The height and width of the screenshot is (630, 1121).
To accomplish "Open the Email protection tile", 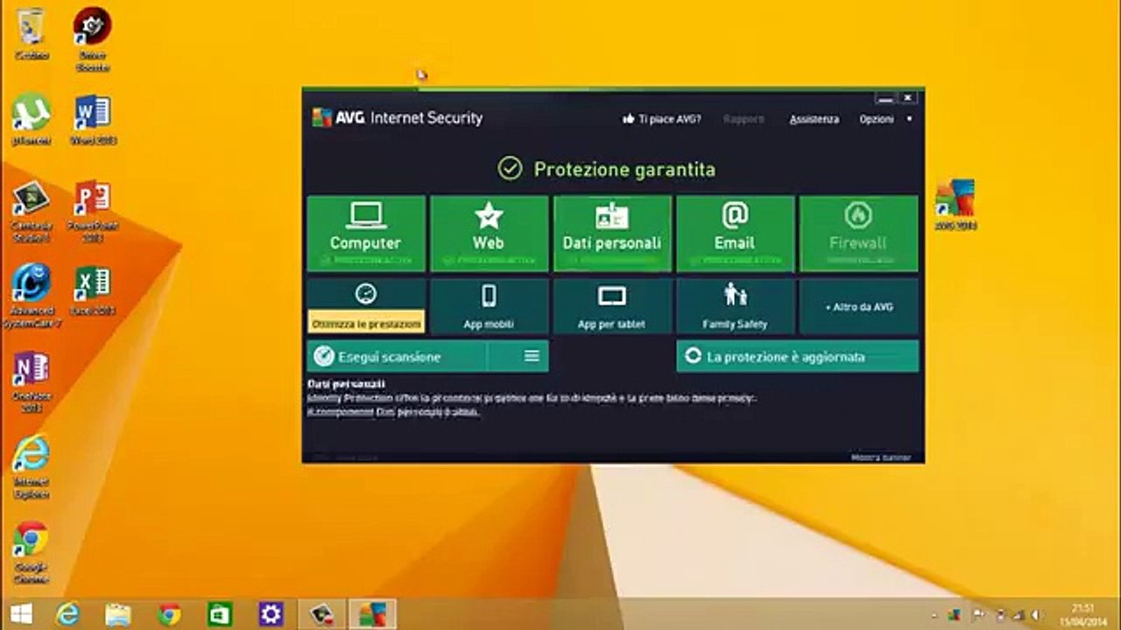I will tap(736, 234).
